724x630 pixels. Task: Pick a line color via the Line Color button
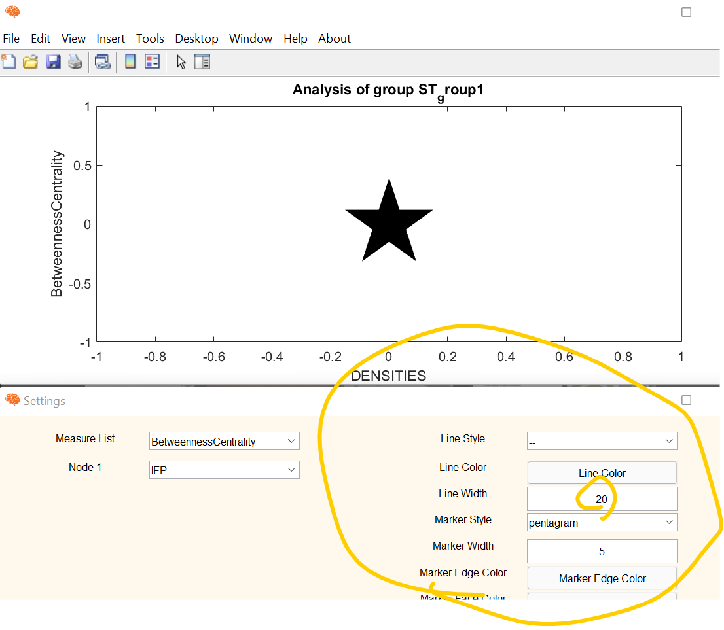pyautogui.click(x=601, y=472)
